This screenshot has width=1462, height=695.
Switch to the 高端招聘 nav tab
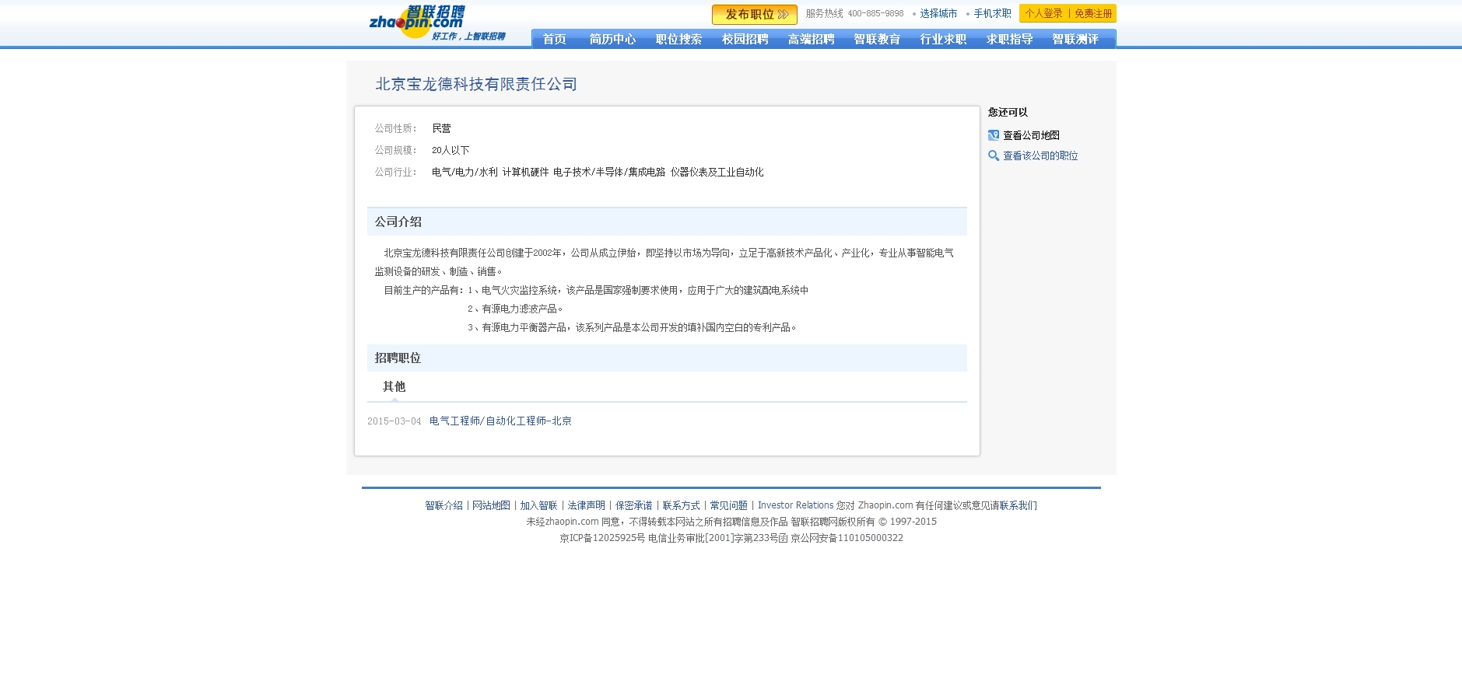(x=811, y=39)
